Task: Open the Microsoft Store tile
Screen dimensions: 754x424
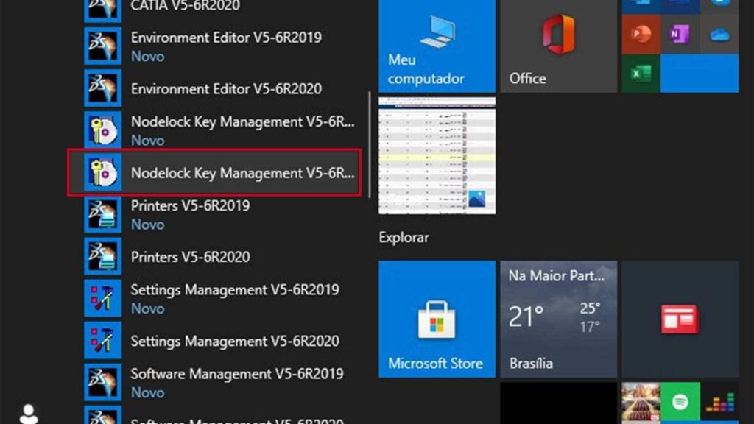Action: point(437,319)
